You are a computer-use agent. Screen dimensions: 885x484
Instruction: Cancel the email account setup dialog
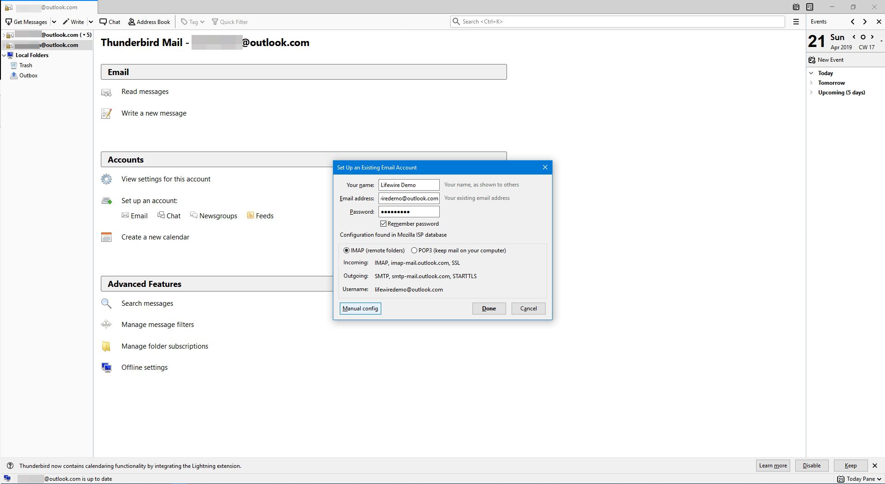pyautogui.click(x=529, y=309)
